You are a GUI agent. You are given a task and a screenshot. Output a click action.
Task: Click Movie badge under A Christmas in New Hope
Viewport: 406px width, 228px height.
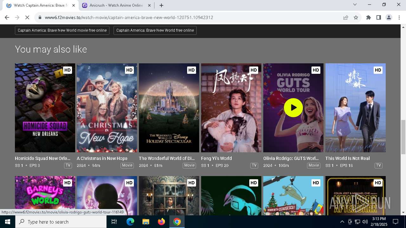coord(127,165)
